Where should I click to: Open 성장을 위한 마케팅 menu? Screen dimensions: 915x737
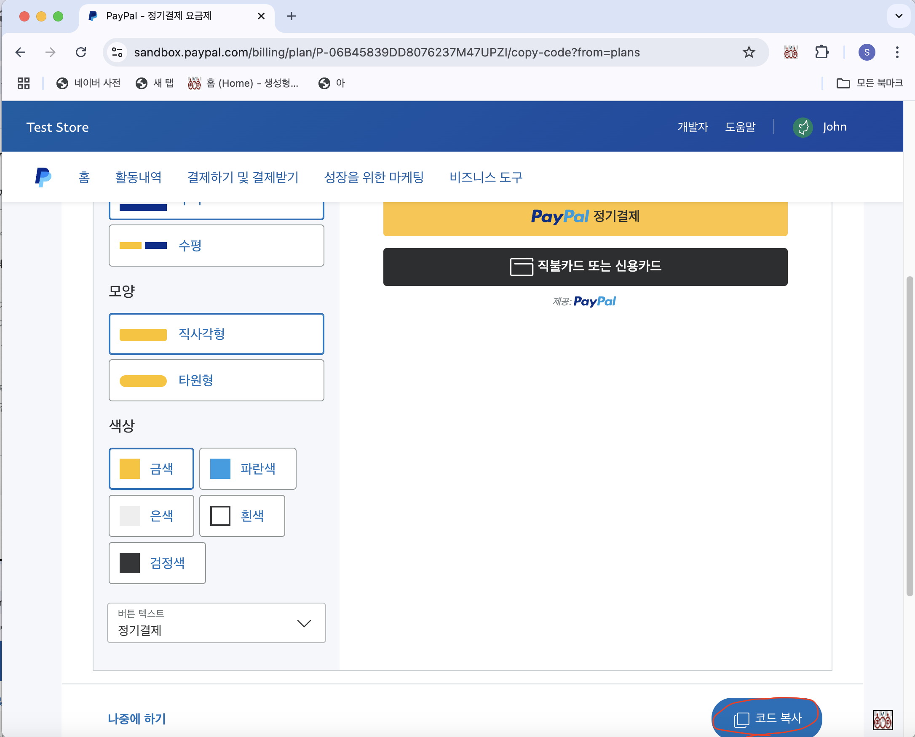374,177
